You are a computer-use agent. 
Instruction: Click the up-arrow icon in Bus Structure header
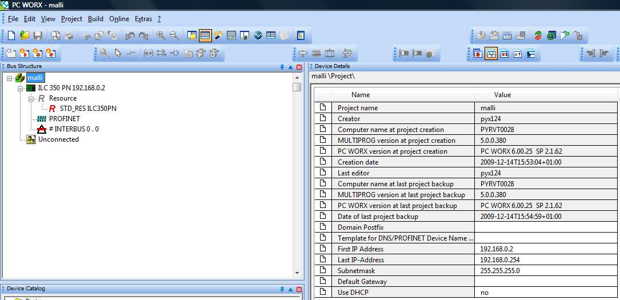291,67
